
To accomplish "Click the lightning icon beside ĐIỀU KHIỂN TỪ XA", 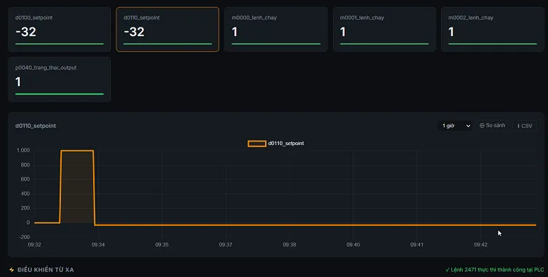I will point(12,269).
